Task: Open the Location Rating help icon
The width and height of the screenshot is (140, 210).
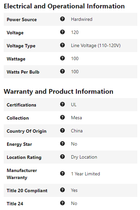Action: pos(62,157)
